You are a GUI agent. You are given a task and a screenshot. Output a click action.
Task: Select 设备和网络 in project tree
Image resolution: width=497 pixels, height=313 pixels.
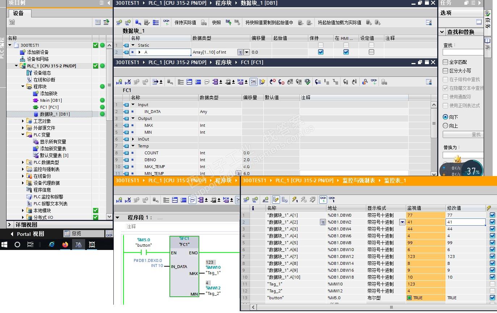click(x=37, y=59)
